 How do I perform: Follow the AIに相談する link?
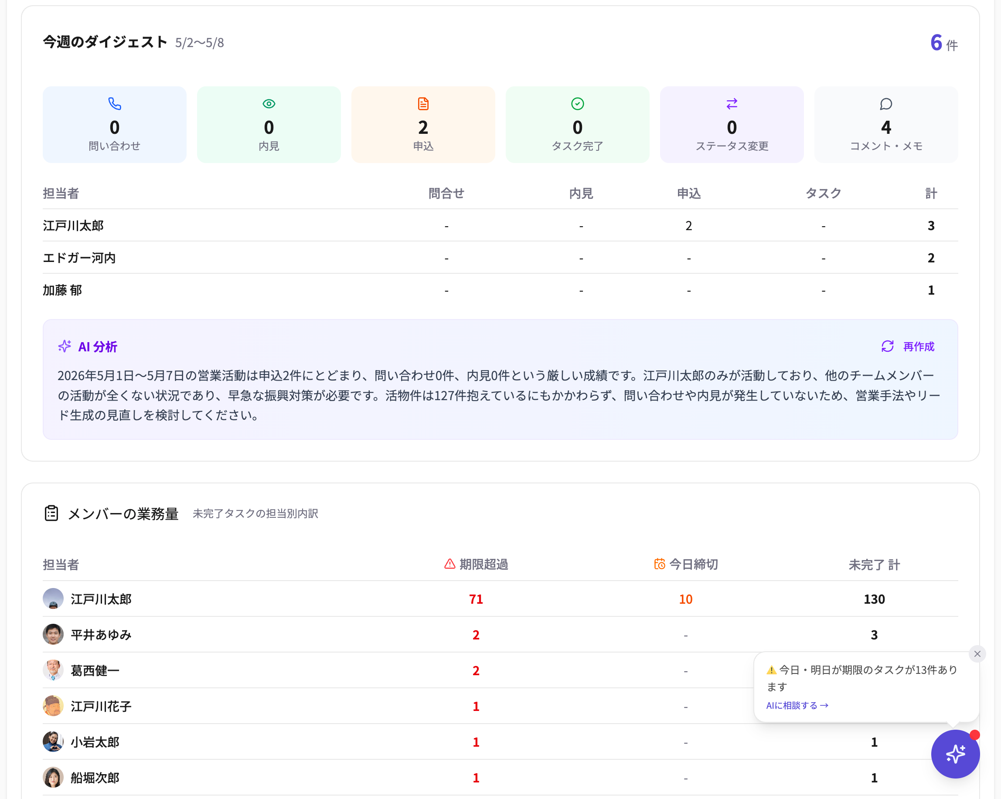click(x=797, y=705)
